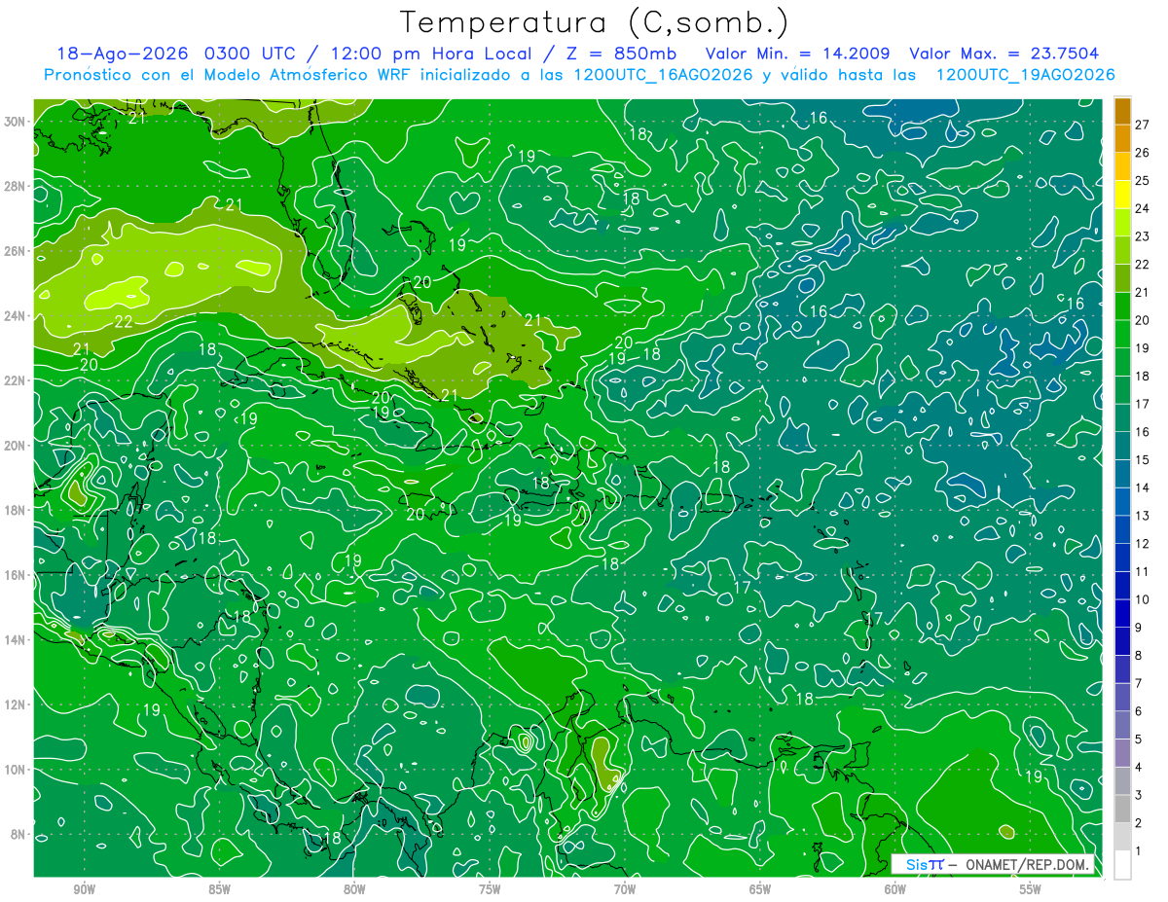Viewport: 1168px width, 902px height.
Task: Pick the orange swatch between 26 and 27
Action: (1122, 138)
